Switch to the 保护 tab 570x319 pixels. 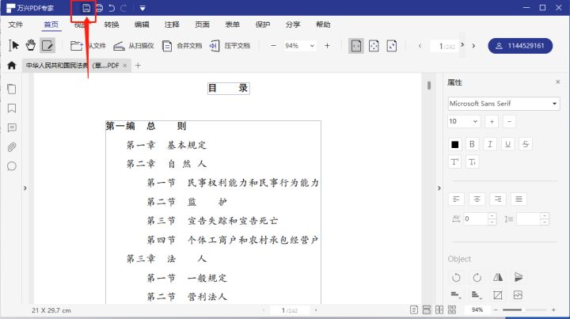tap(263, 25)
